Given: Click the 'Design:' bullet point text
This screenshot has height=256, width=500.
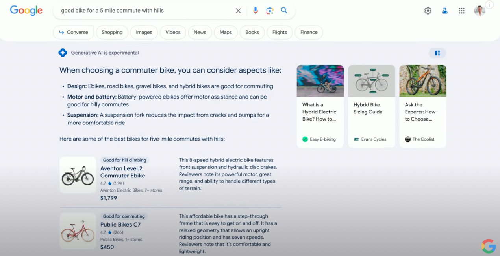Looking at the screenshot, I should click(170, 86).
